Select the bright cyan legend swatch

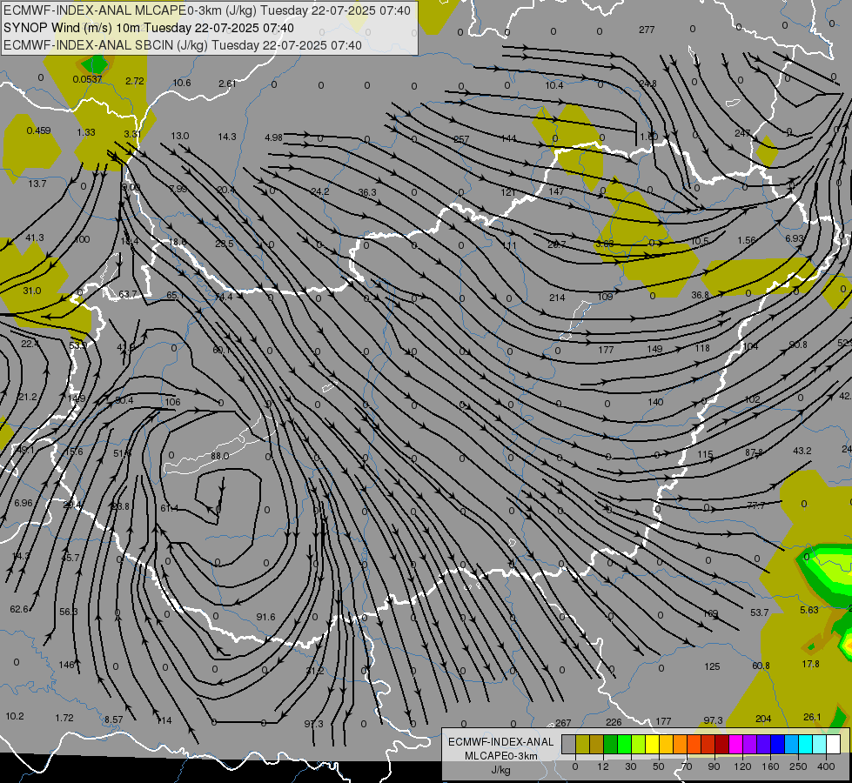click(806, 744)
